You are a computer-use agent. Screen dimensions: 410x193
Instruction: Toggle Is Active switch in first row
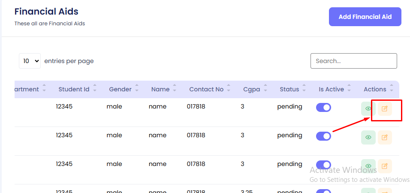coord(323,108)
